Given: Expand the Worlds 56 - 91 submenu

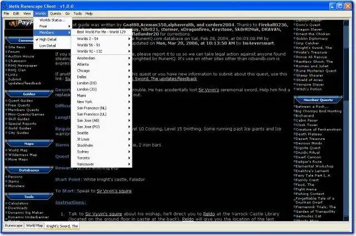Looking at the screenshot, I should (x=101, y=45).
